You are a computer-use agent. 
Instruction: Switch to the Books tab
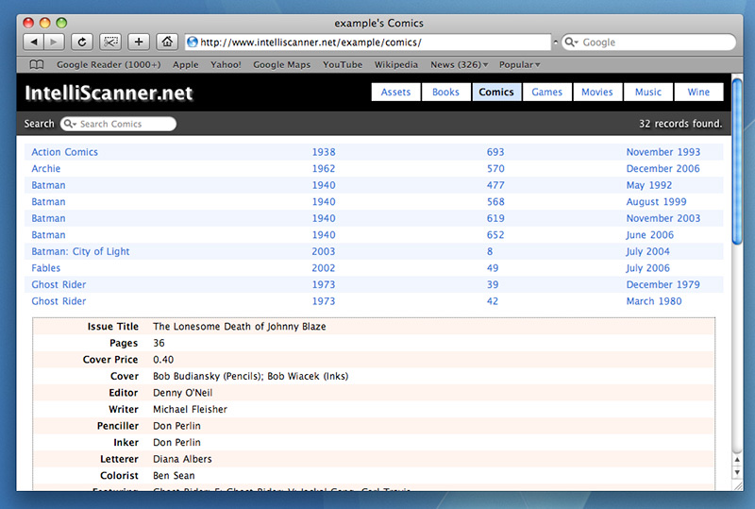445,92
